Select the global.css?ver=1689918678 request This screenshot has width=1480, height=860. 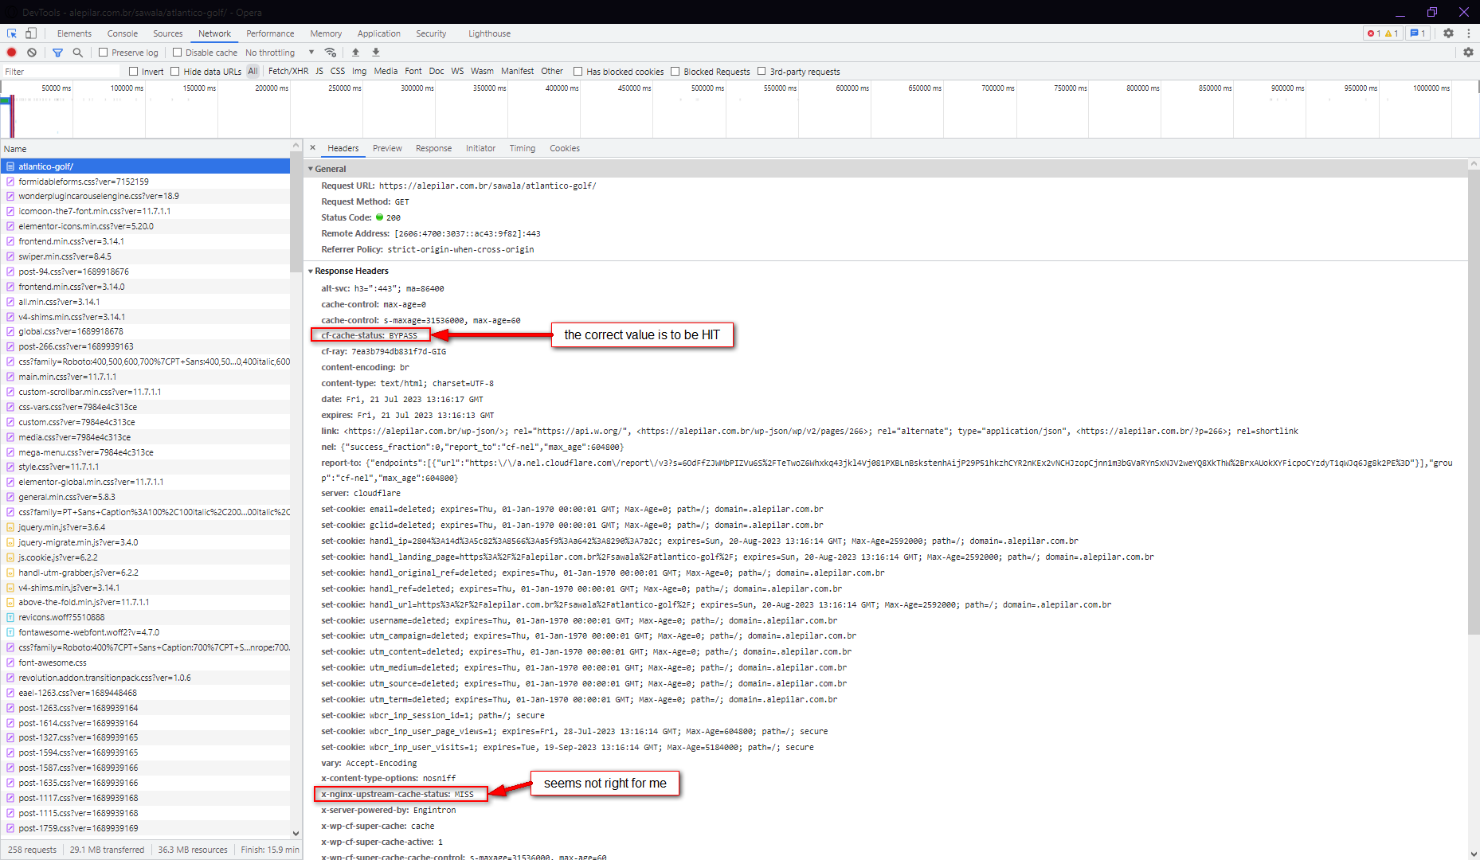[x=145, y=331]
